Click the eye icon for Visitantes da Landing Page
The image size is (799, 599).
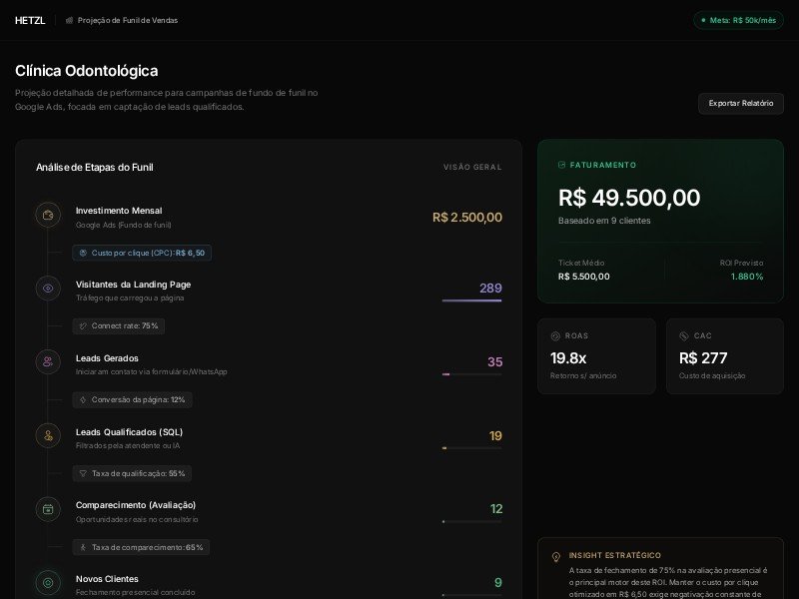click(x=48, y=289)
